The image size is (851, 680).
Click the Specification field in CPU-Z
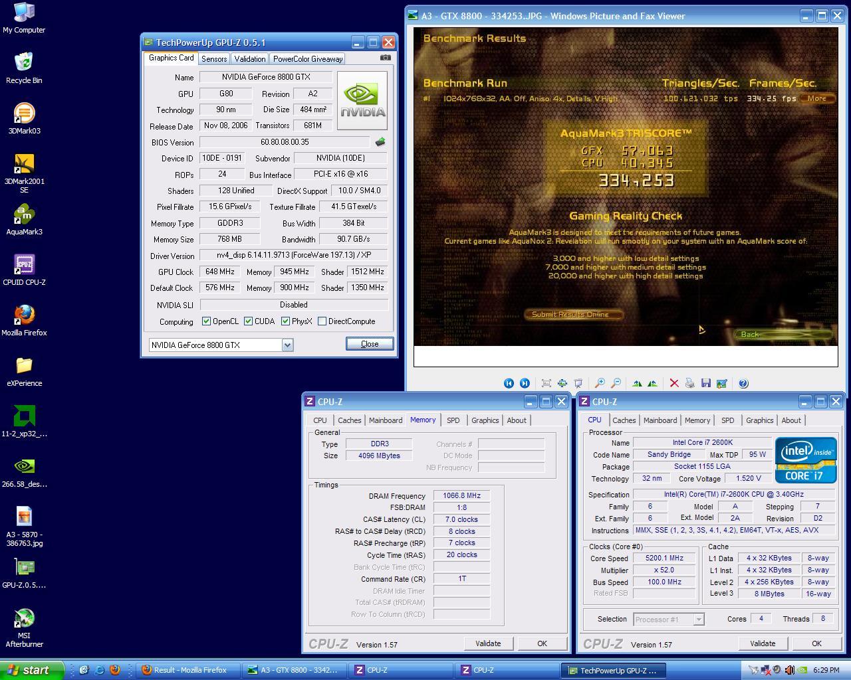(x=733, y=495)
